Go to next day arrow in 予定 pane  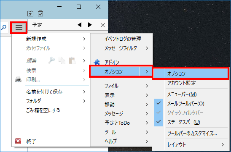tap(90, 25)
